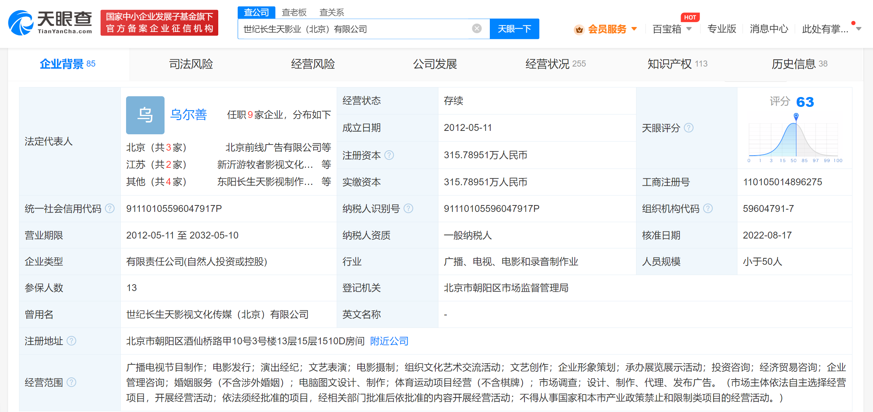The image size is (873, 412).
Task: Click help icon beside 注册地址
Action: pyautogui.click(x=71, y=341)
